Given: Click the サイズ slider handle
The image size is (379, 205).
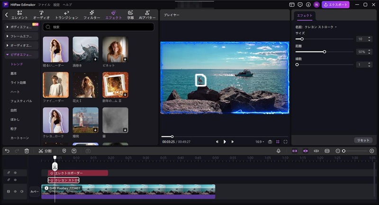Looking at the screenshot, I should tap(302, 39).
